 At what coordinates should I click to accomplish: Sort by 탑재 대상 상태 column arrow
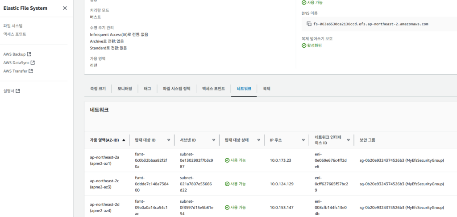[x=258, y=140]
